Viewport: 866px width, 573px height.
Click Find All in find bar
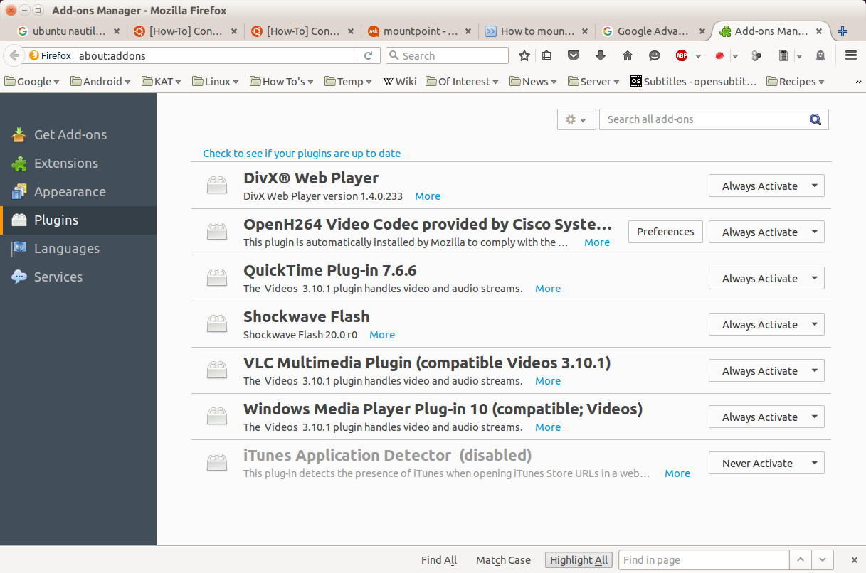pyautogui.click(x=439, y=560)
